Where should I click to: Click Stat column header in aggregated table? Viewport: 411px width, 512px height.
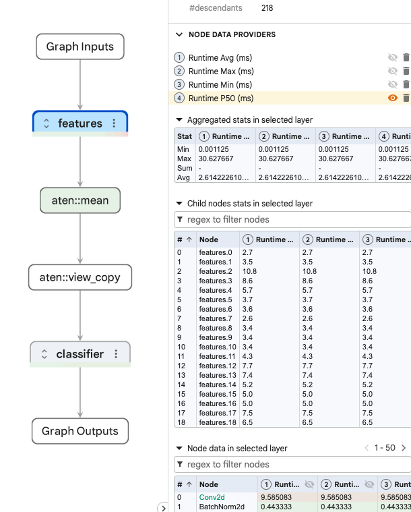(x=185, y=136)
